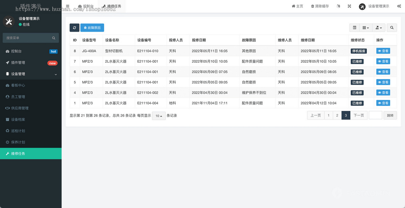Click the gear settings icon at top right
The image size is (405, 208).
(x=400, y=6)
